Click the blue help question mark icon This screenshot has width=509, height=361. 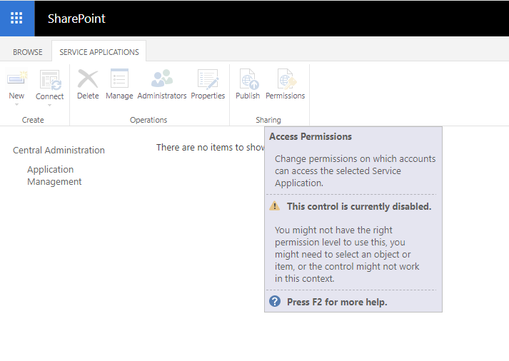tap(275, 301)
